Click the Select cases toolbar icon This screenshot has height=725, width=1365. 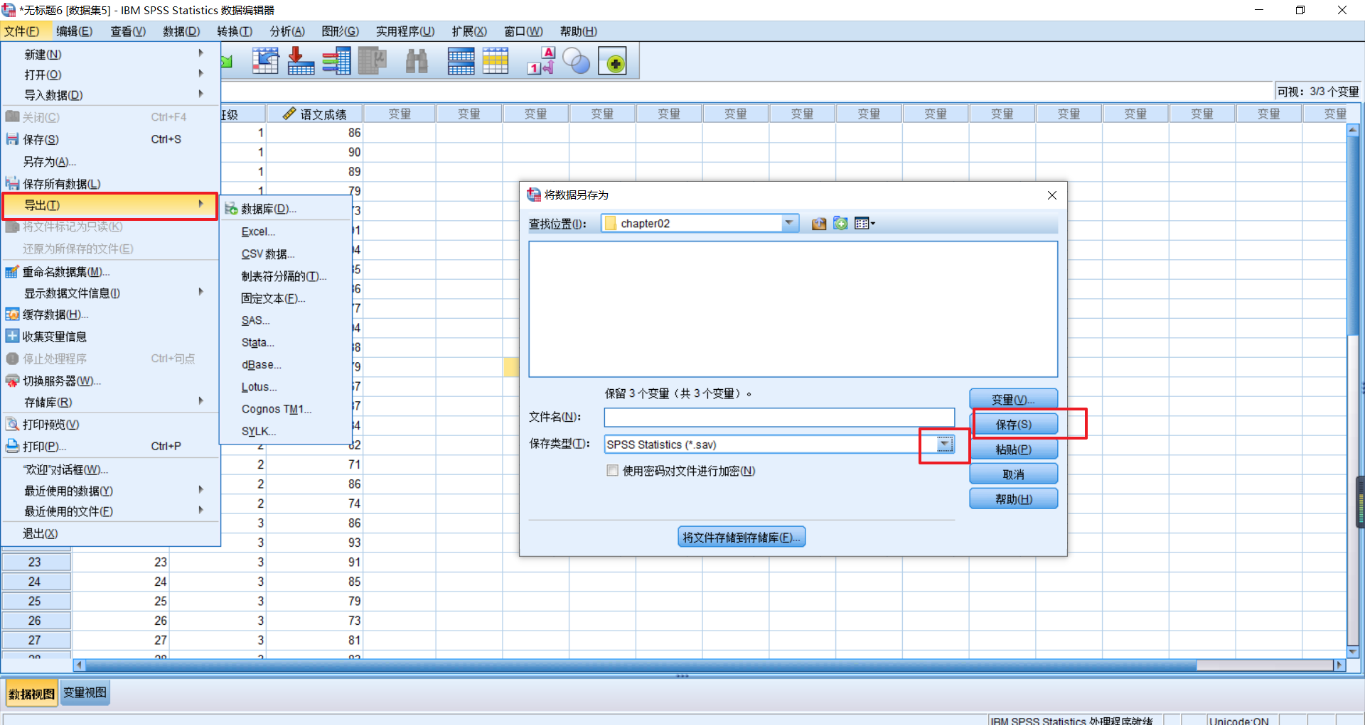coord(496,61)
